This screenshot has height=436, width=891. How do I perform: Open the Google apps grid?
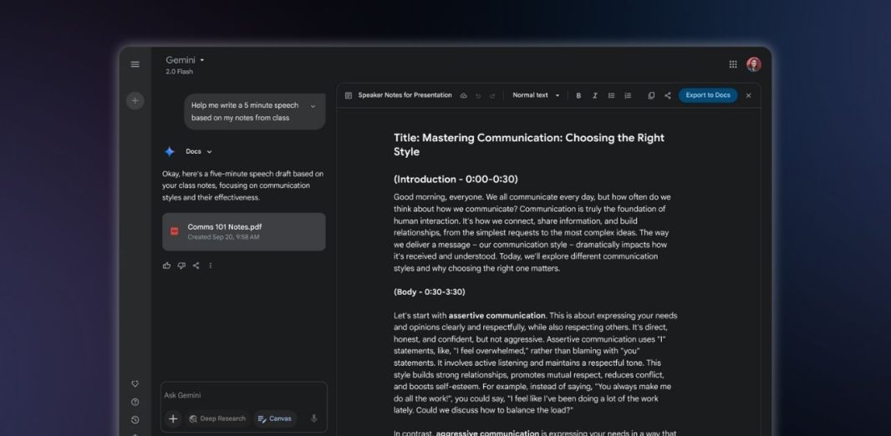pyautogui.click(x=733, y=64)
